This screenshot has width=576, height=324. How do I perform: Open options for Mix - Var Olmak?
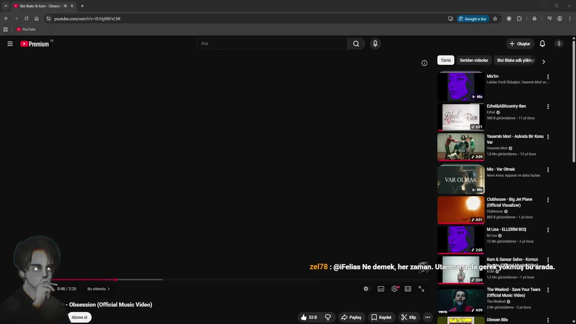[548, 170]
